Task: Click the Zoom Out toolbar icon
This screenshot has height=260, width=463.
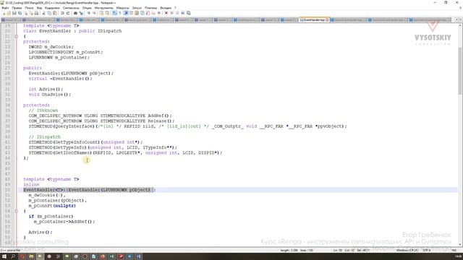Action: 94,13
